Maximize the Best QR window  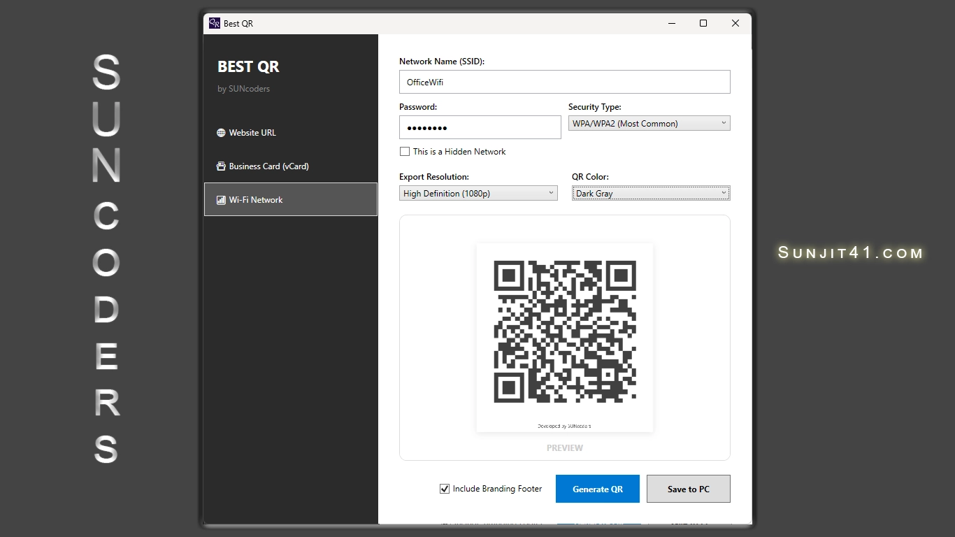pos(703,23)
